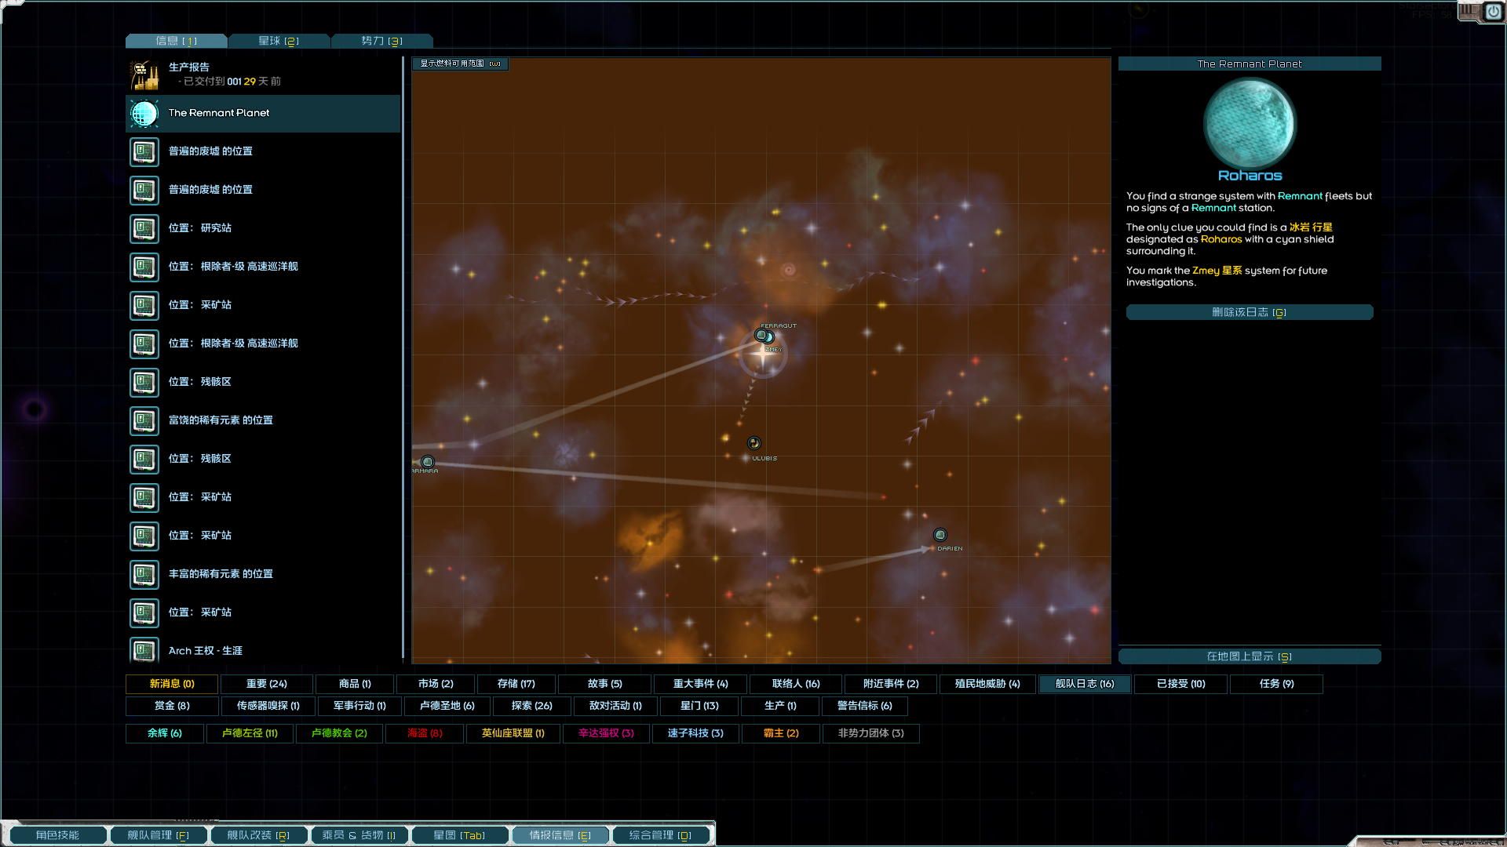Click the Darien system map marker

pyautogui.click(x=940, y=535)
